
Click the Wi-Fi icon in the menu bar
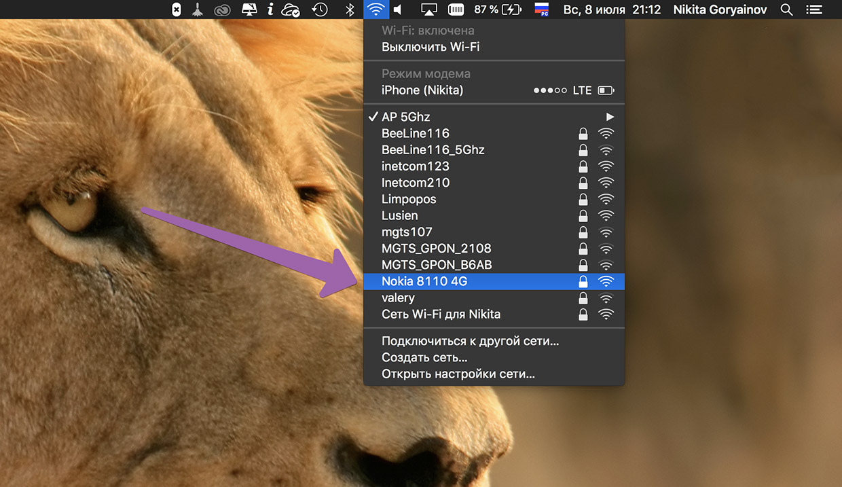376,10
